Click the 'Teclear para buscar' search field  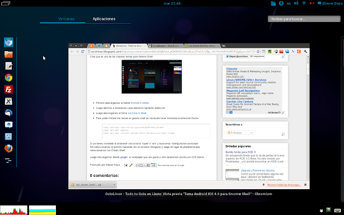(x=304, y=19)
